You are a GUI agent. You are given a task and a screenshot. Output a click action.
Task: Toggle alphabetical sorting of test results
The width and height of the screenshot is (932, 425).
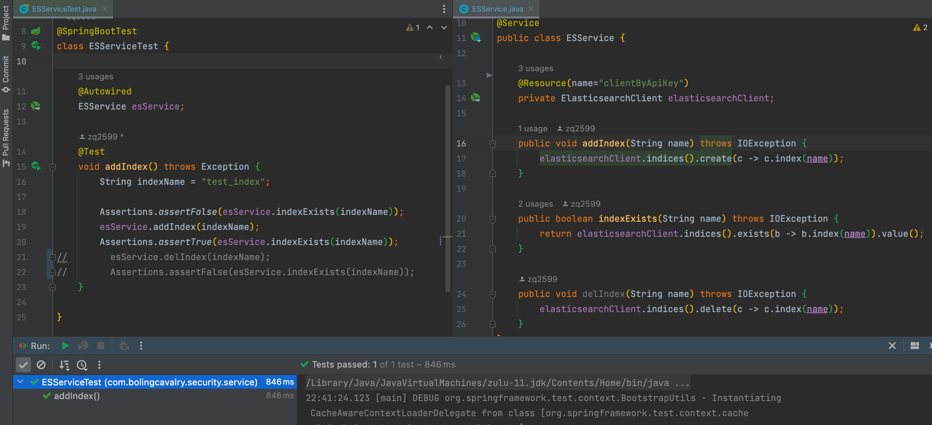pos(64,365)
